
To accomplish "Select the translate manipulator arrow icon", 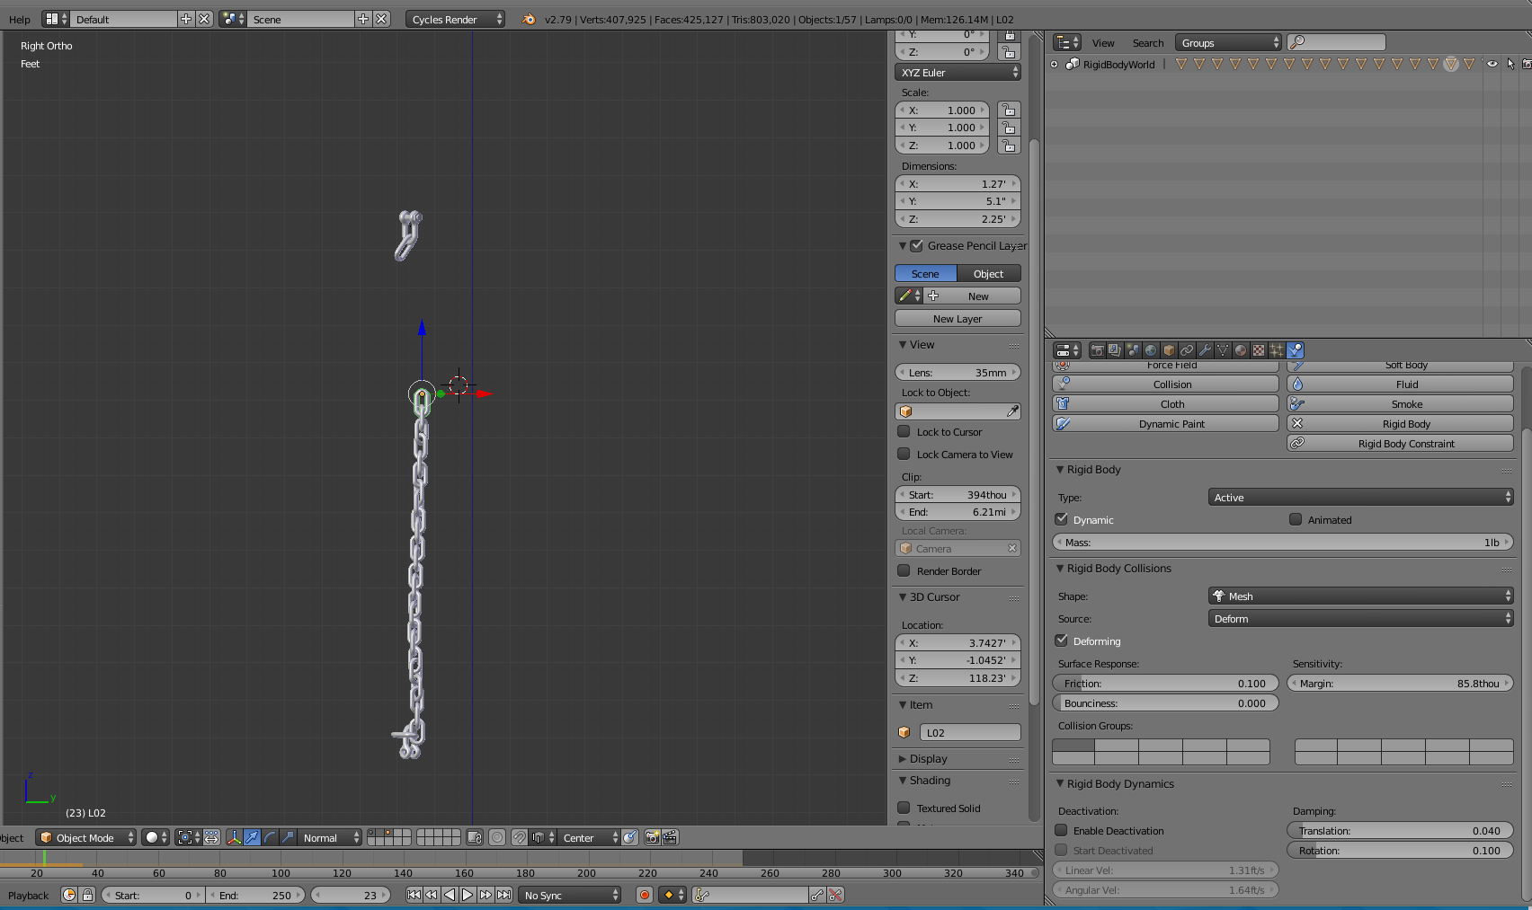I will tap(253, 837).
